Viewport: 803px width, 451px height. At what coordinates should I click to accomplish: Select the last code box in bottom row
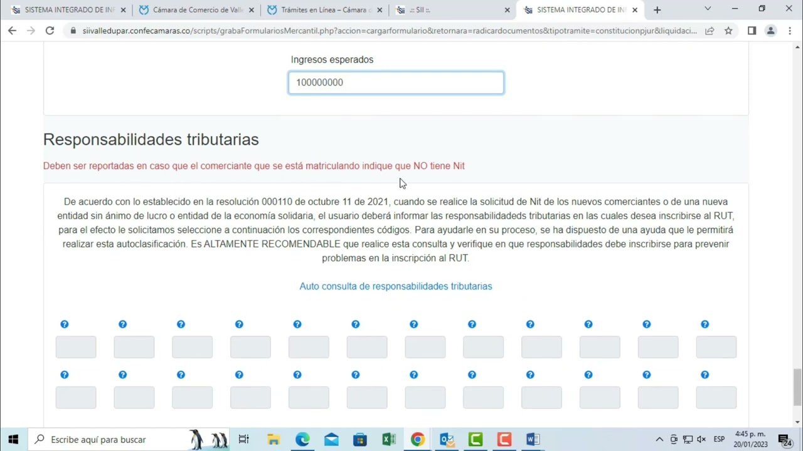pyautogui.click(x=716, y=398)
